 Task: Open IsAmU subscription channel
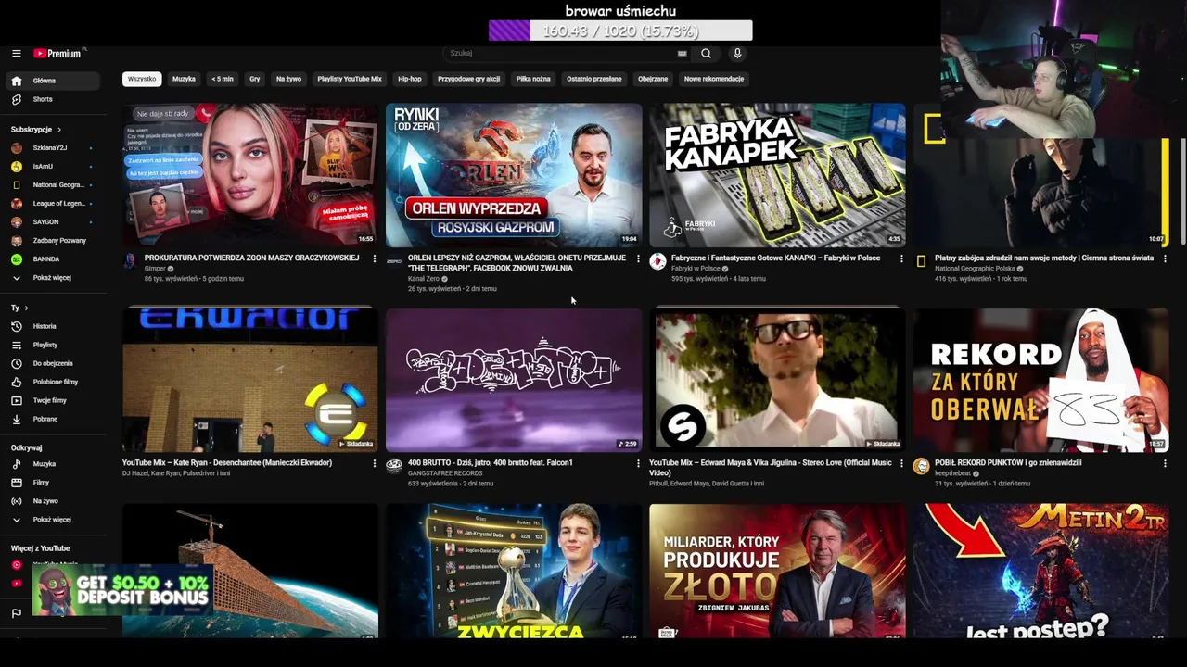[51, 167]
